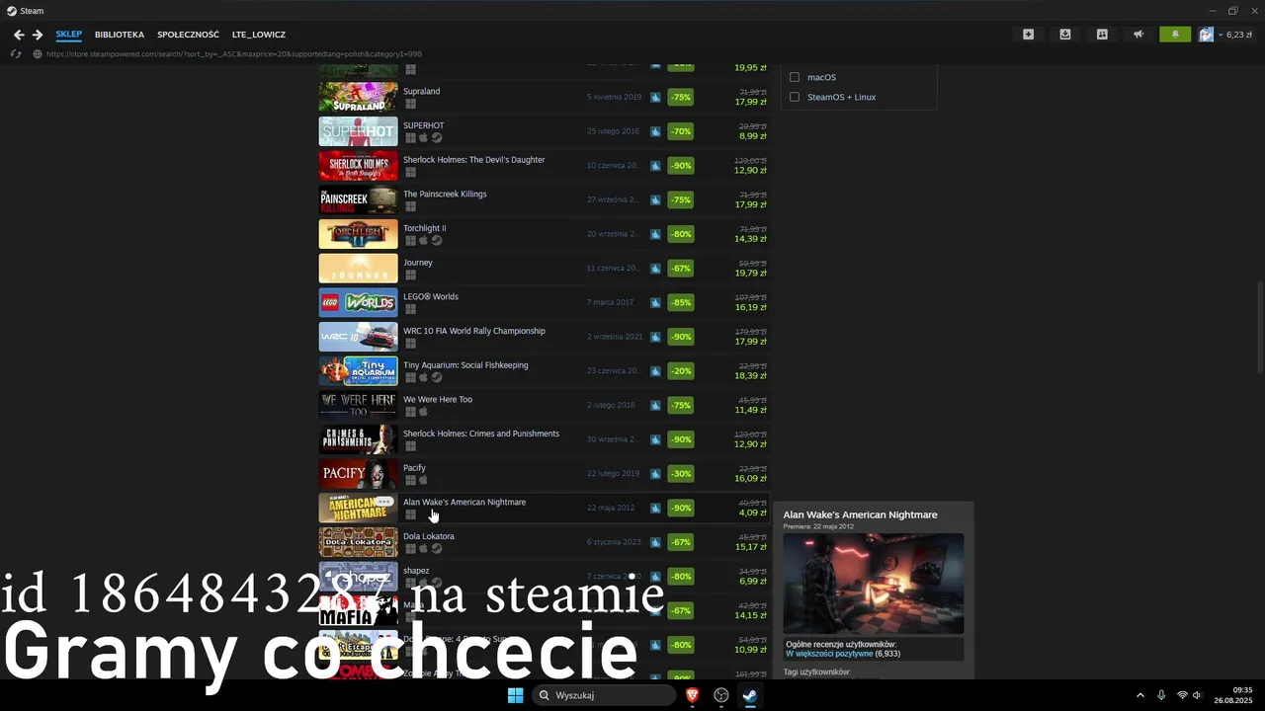Click Torchlight II's Windows platform icon
Screen dimensions: 1265x711
(x=410, y=241)
